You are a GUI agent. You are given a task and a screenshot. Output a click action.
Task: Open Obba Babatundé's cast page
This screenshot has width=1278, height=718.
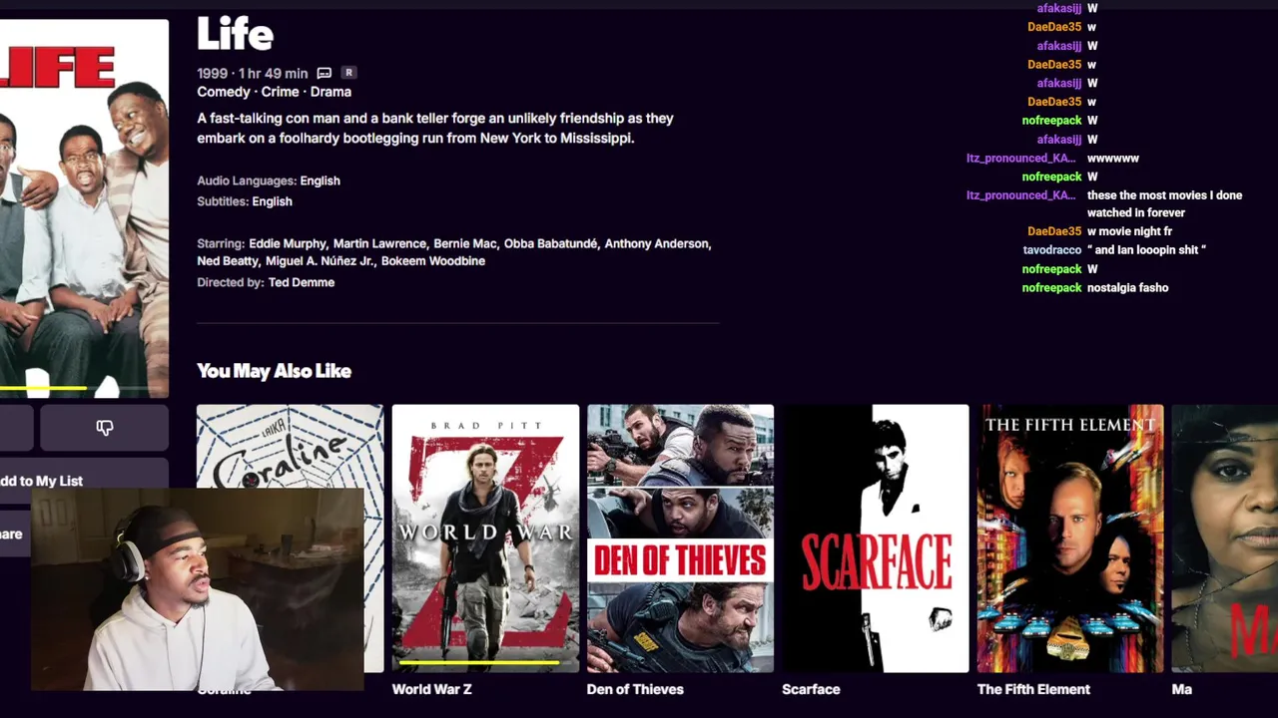pyautogui.click(x=550, y=243)
